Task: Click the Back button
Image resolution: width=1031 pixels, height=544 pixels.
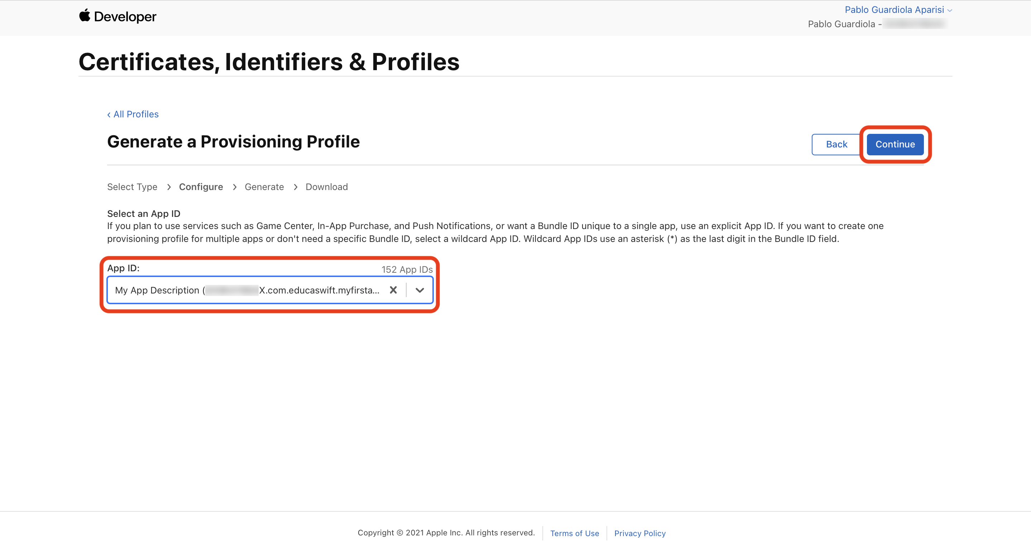Action: point(836,144)
